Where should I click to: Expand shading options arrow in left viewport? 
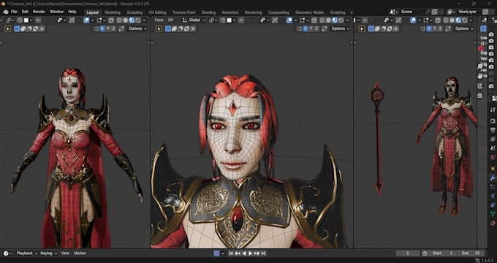[x=144, y=20]
